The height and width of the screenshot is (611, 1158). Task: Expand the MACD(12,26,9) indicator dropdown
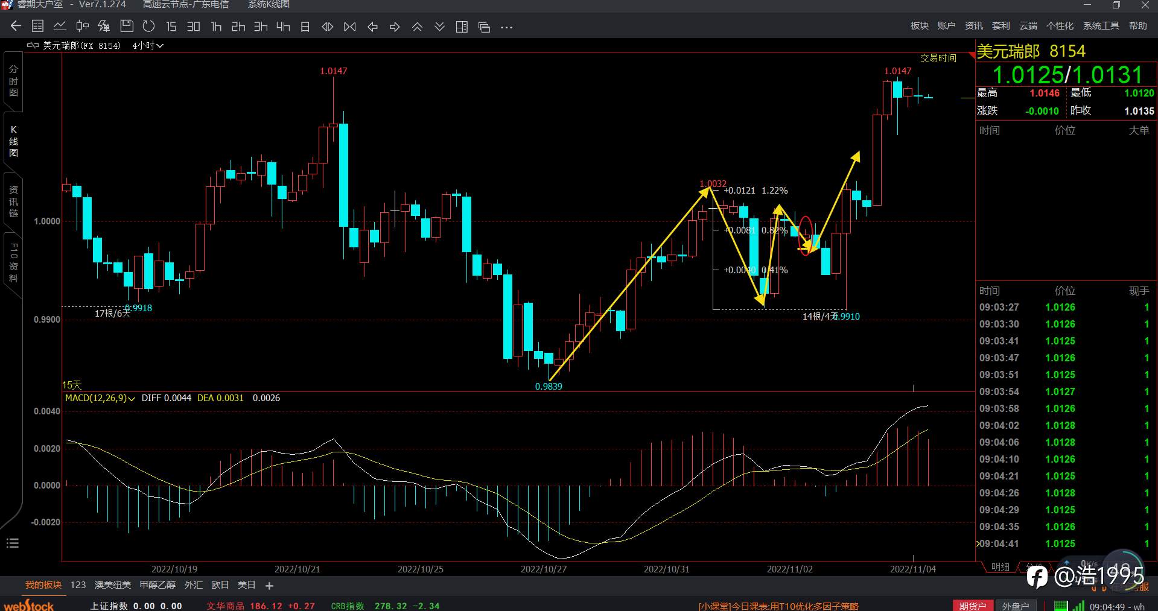[100, 398]
